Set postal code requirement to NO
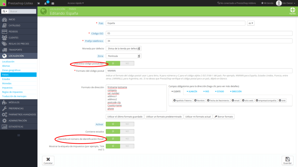 point(127,64)
